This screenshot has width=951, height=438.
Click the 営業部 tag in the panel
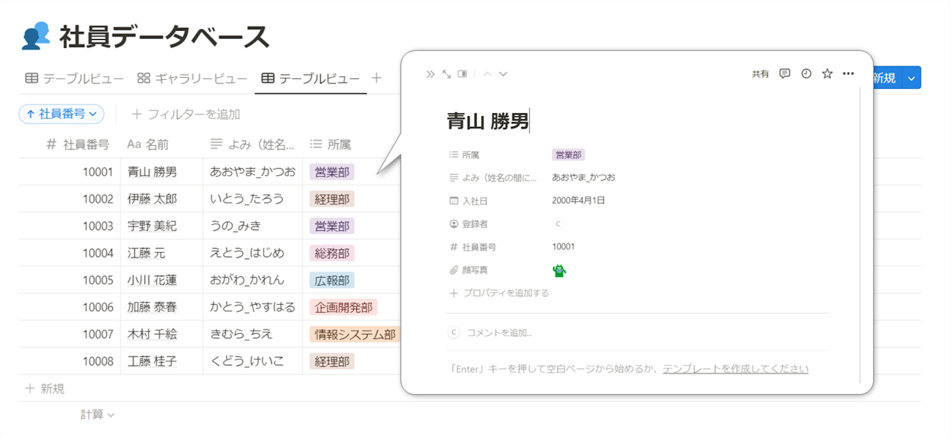click(568, 155)
